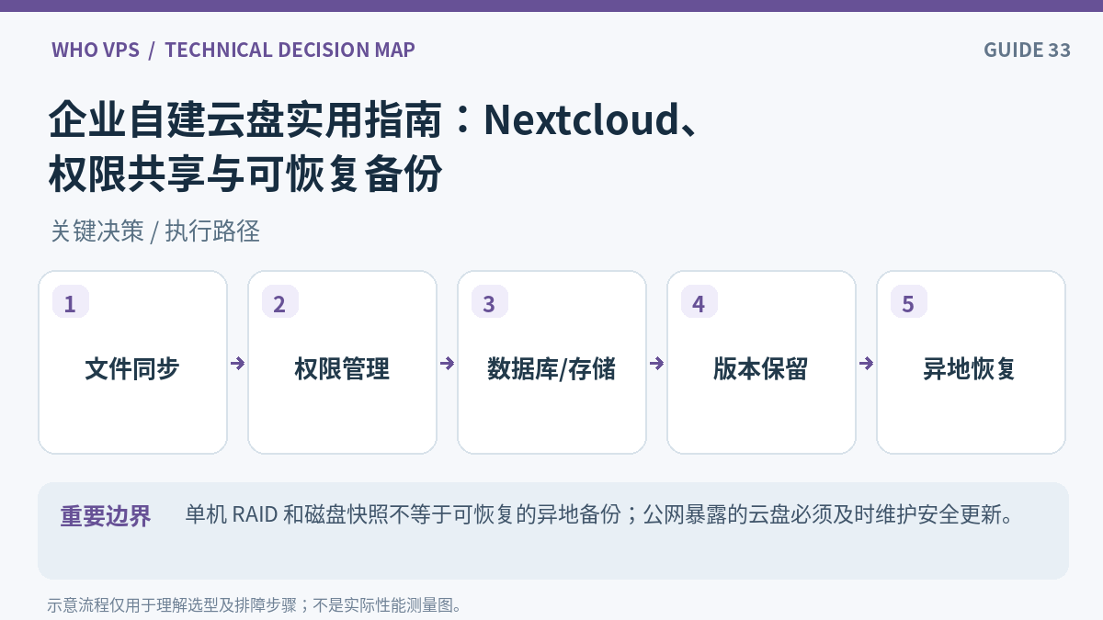The width and height of the screenshot is (1103, 620).
Task: Select the GUIDE 33 label
Action: (x=1027, y=50)
